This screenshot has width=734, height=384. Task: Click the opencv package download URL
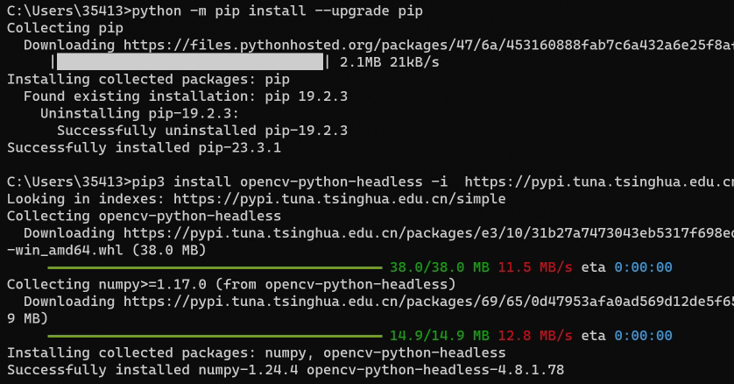[427, 233]
